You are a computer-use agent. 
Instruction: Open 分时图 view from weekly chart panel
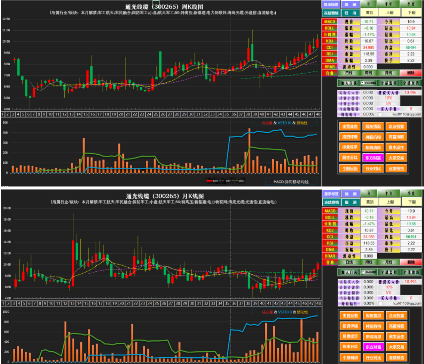[329, 35]
